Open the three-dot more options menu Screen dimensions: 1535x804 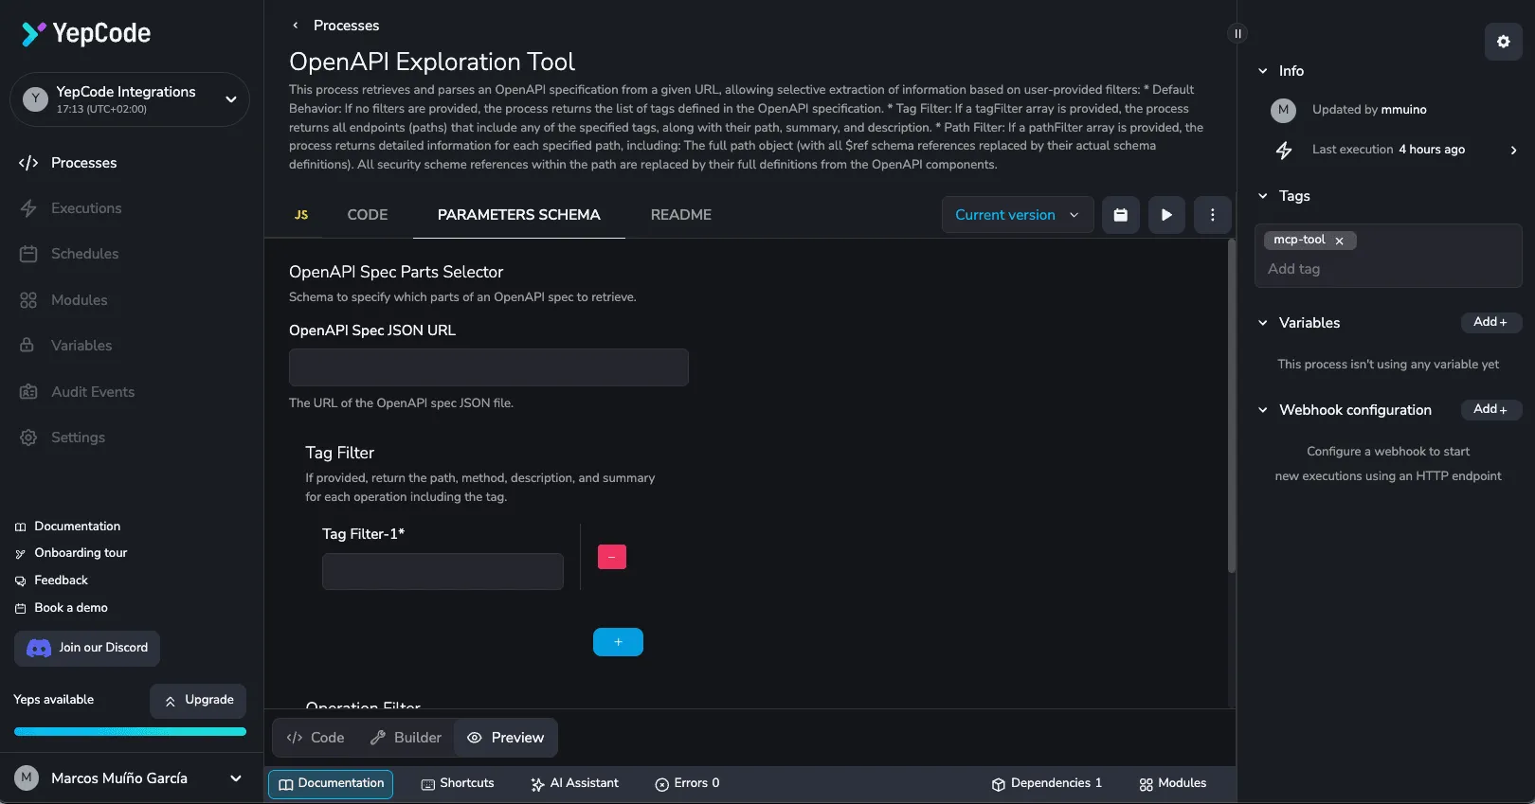pos(1212,215)
